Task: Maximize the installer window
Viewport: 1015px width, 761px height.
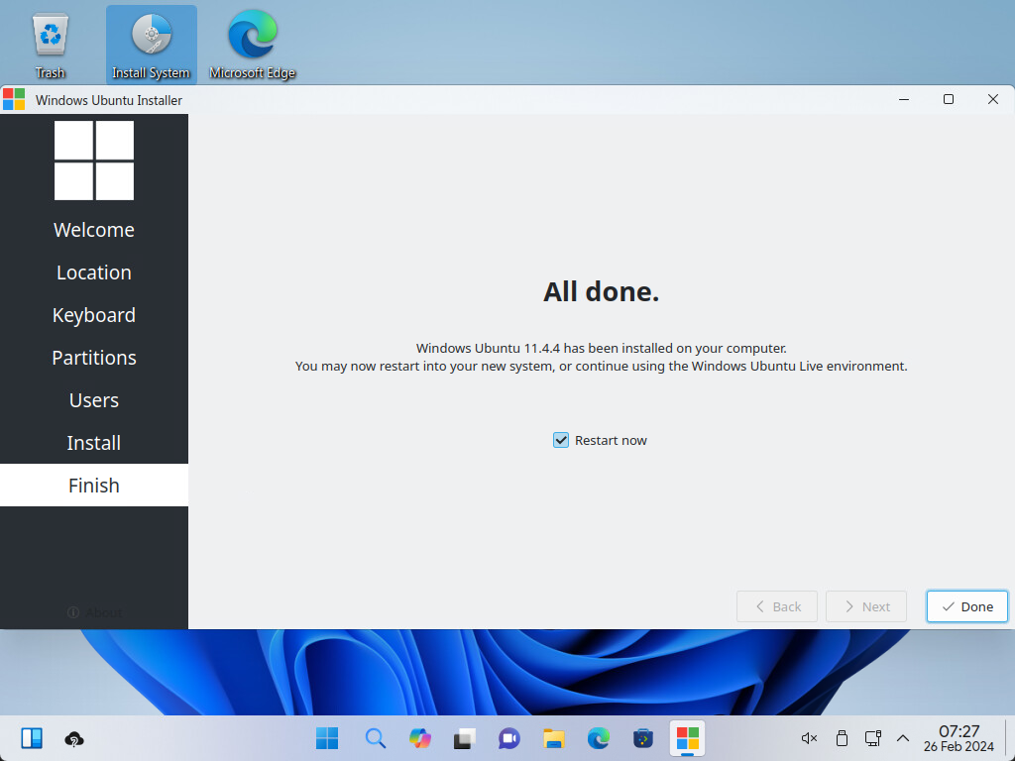Action: [x=949, y=100]
